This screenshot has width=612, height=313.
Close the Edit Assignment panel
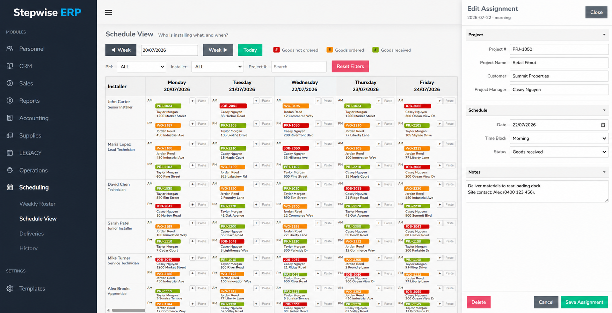pyautogui.click(x=596, y=12)
